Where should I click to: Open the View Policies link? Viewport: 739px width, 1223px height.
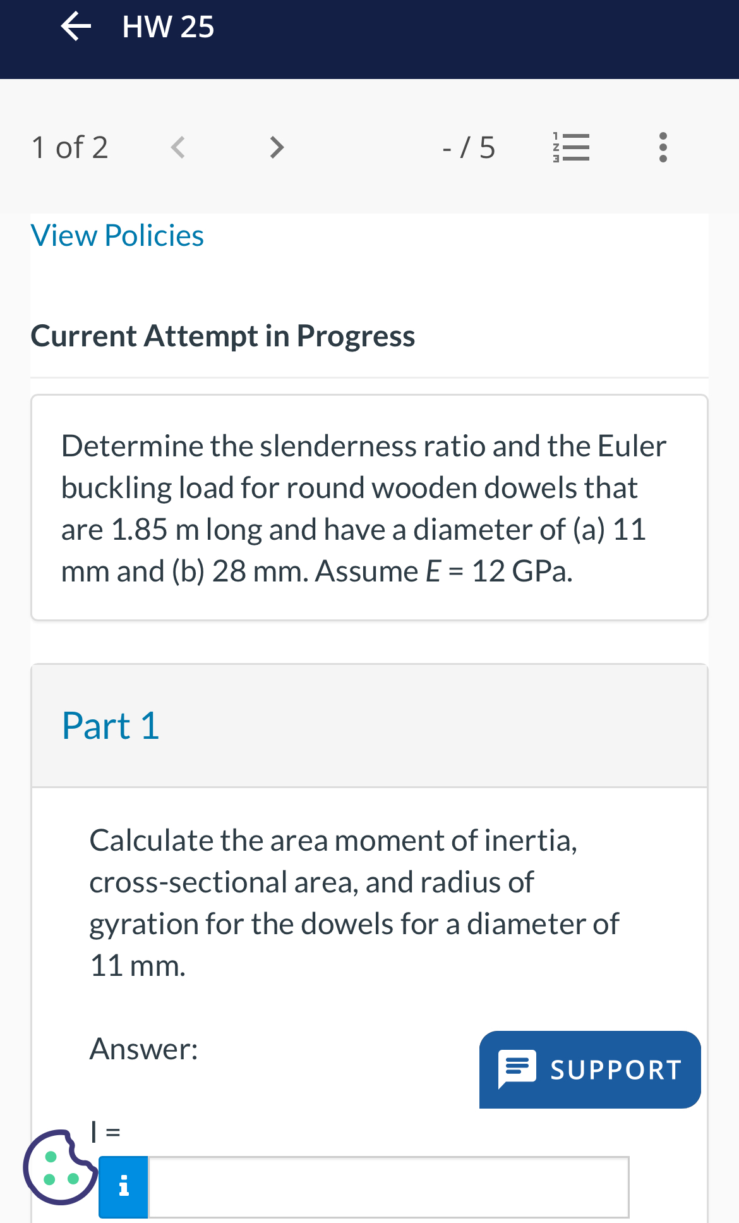pos(117,234)
